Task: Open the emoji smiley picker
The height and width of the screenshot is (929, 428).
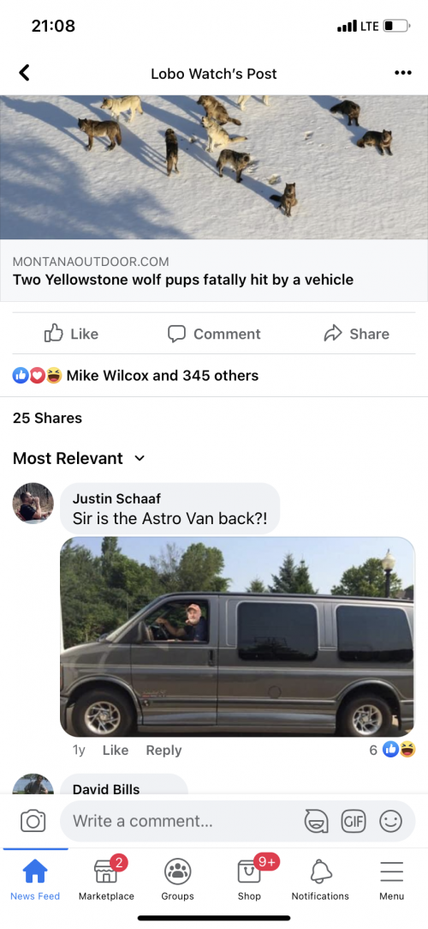Action: [x=390, y=821]
